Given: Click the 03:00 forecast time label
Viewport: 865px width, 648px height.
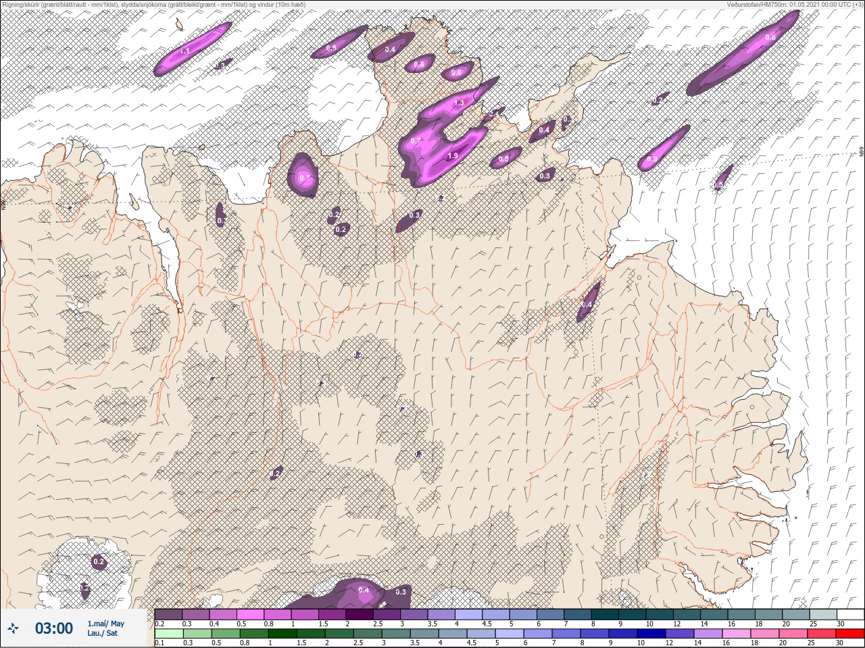Looking at the screenshot, I should [x=53, y=628].
